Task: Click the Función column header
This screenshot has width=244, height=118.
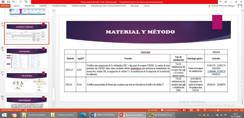Action: 128,58
